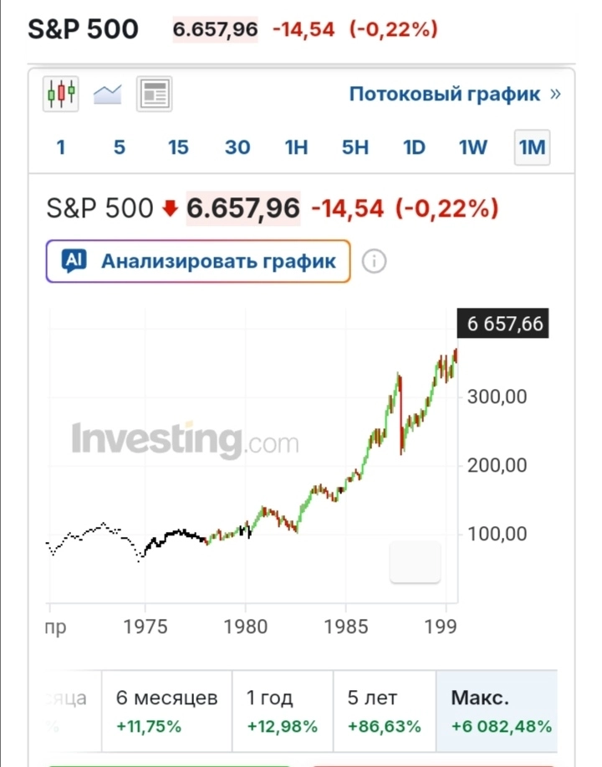
Task: Select the 1D interval tab
Action: [x=413, y=147]
